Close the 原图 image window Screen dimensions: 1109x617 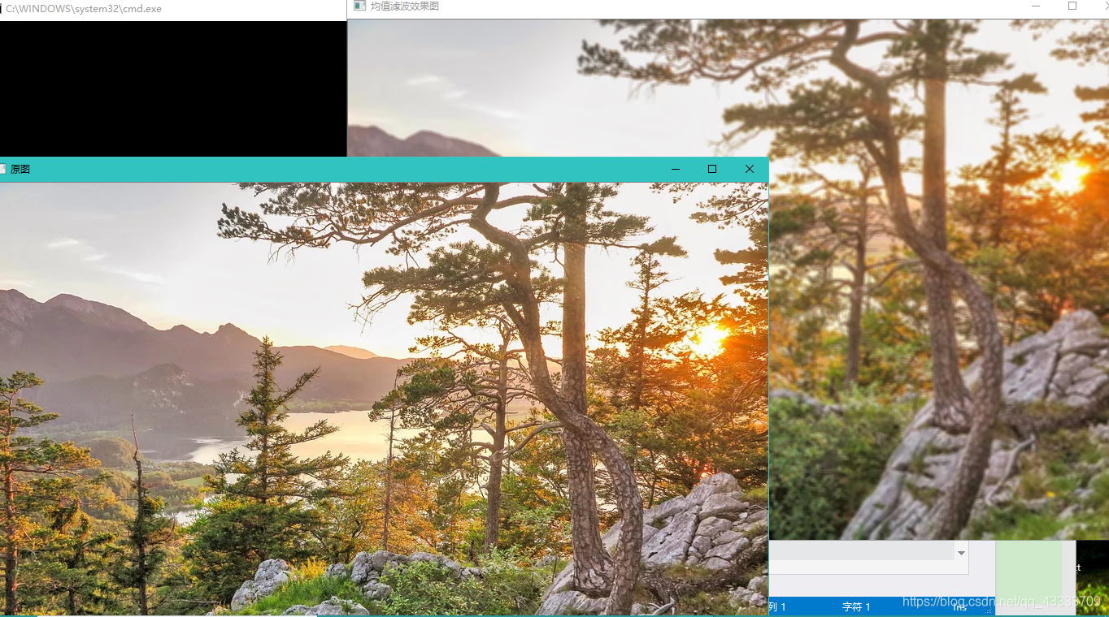click(750, 169)
